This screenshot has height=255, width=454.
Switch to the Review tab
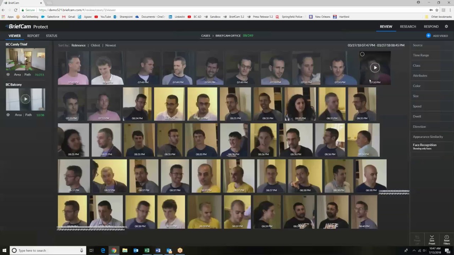386,27
